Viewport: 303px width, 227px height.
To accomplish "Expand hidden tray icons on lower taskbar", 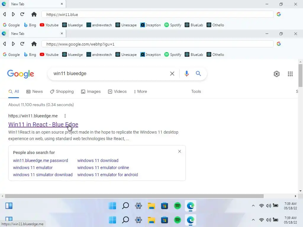I will click(253, 220).
